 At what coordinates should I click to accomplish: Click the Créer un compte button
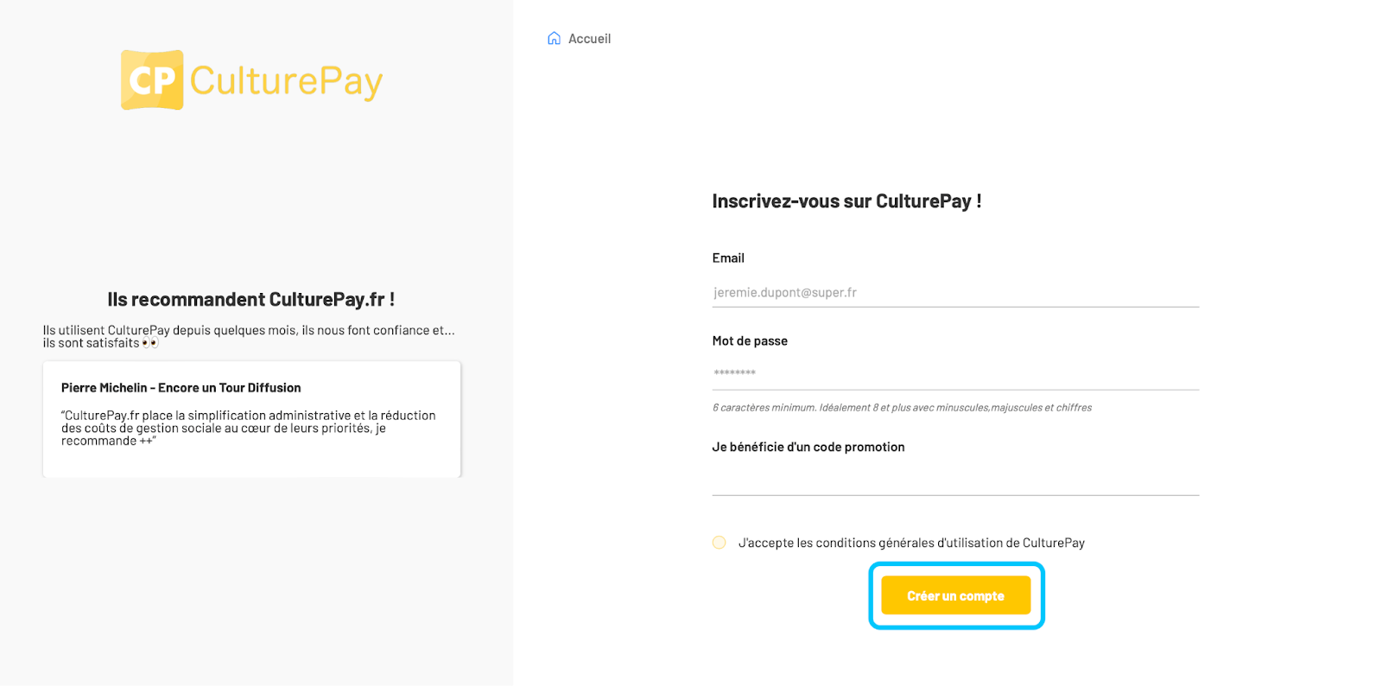(956, 595)
